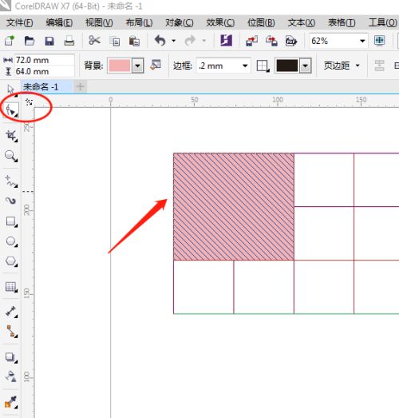Click the Save floppy disk icon
This screenshot has height=418, width=399.
pyautogui.click(x=49, y=41)
